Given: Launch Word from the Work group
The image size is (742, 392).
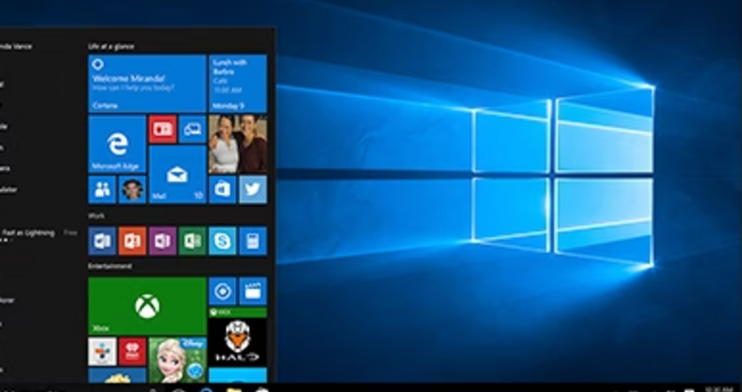Looking at the screenshot, I should tap(102, 240).
